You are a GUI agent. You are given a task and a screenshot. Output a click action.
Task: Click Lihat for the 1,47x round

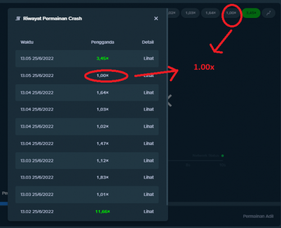(x=149, y=144)
